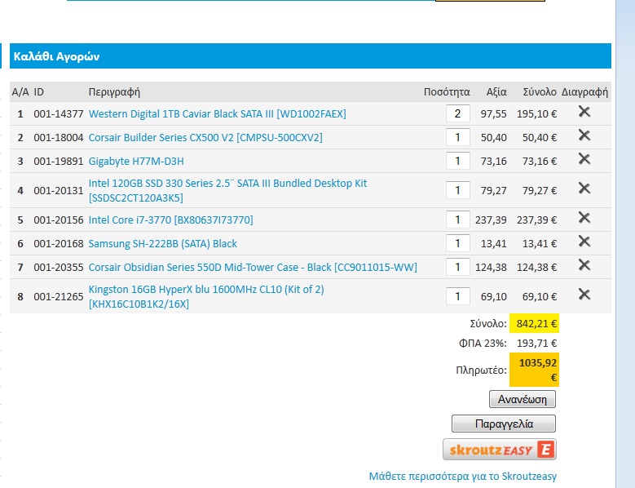Select the 195,10 € row total
Screen dimensions: 635x488
(536, 114)
